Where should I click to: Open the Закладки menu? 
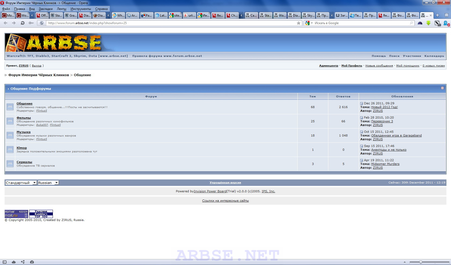pyautogui.click(x=46, y=9)
